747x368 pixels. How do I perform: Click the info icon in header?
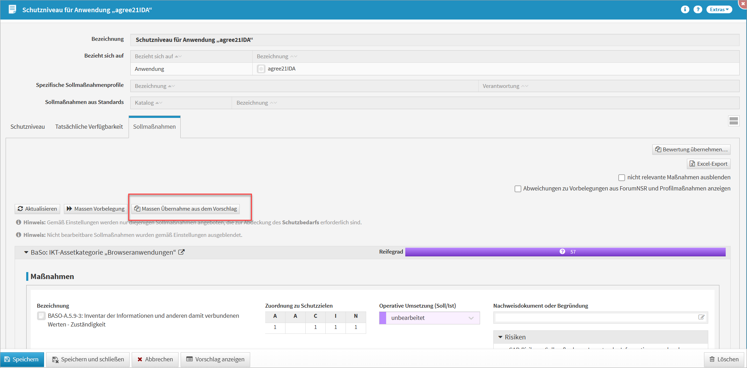[685, 9]
